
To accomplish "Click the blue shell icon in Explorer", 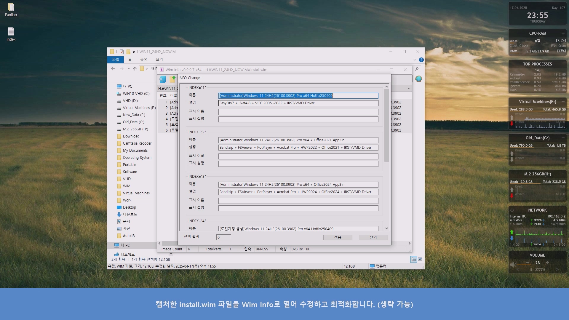I will coord(418,79).
